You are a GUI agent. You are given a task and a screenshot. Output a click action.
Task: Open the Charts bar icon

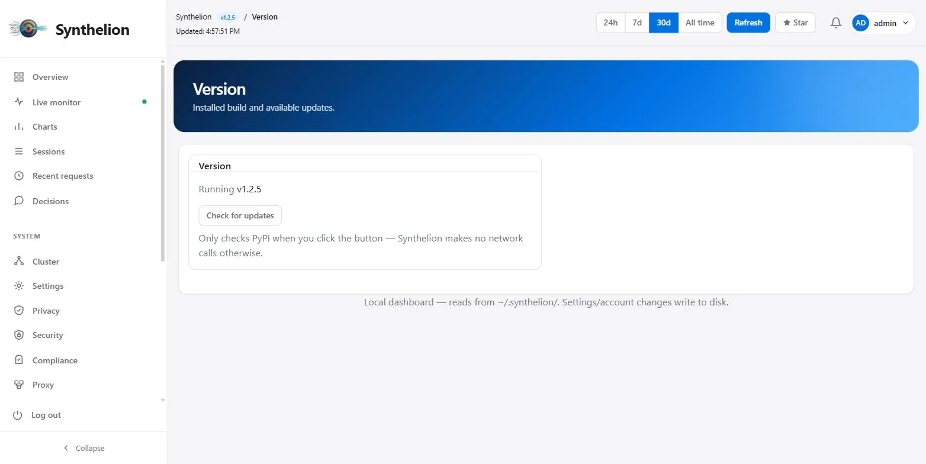pyautogui.click(x=19, y=127)
